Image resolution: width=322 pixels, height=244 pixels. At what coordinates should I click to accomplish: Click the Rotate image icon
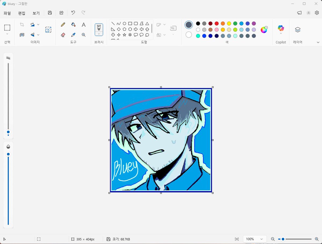32,25
